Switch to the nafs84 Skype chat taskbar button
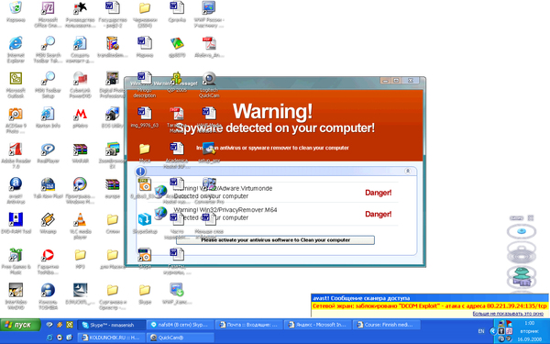The height and width of the screenshot is (344, 550). coord(180,325)
